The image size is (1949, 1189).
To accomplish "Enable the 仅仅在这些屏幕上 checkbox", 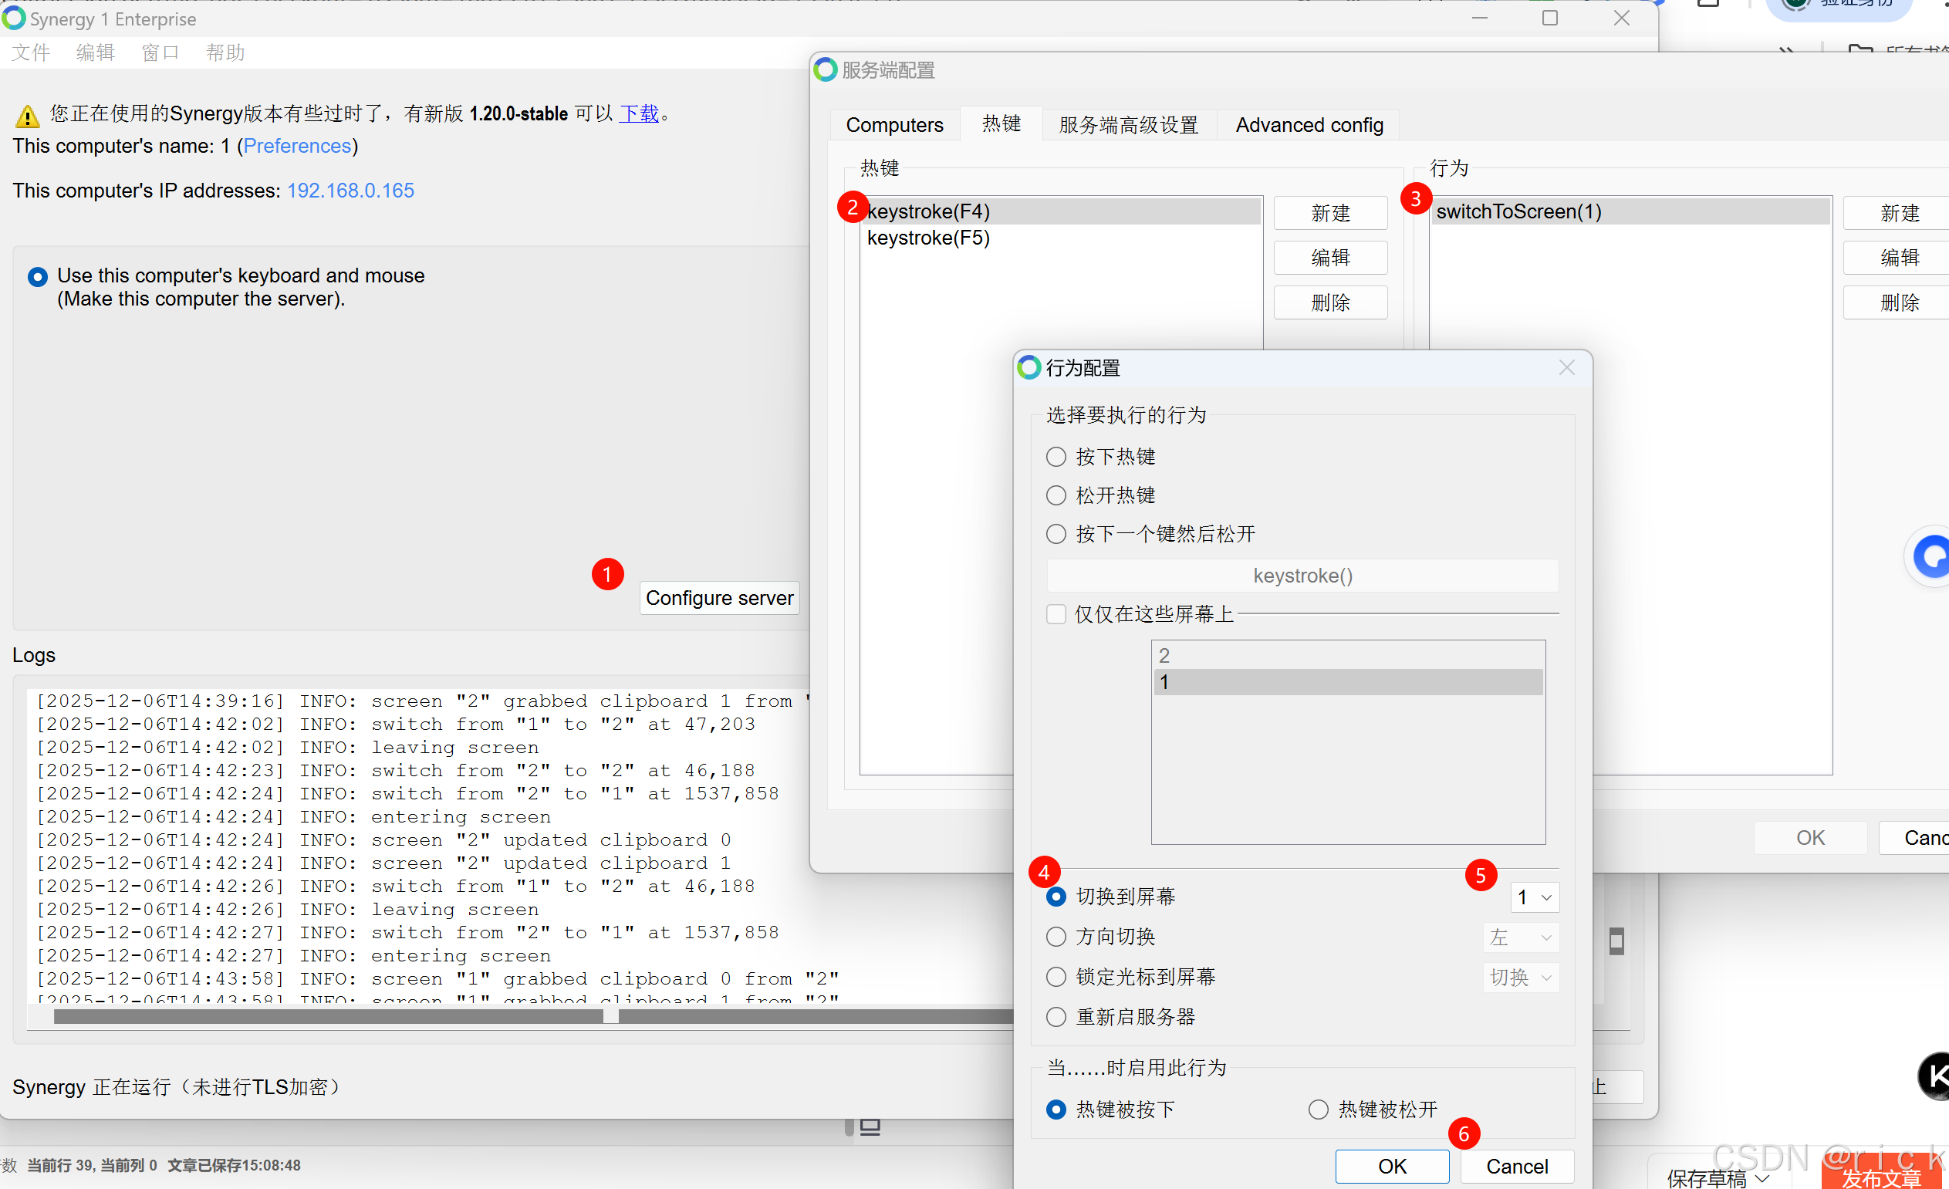I will [1056, 614].
